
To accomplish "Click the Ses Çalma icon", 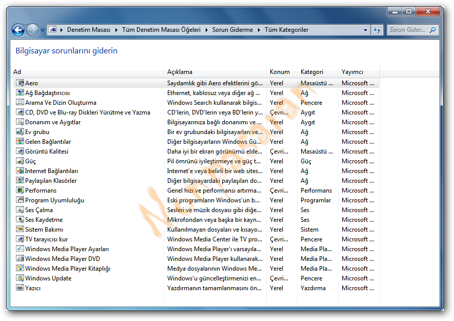I will tap(19, 210).
